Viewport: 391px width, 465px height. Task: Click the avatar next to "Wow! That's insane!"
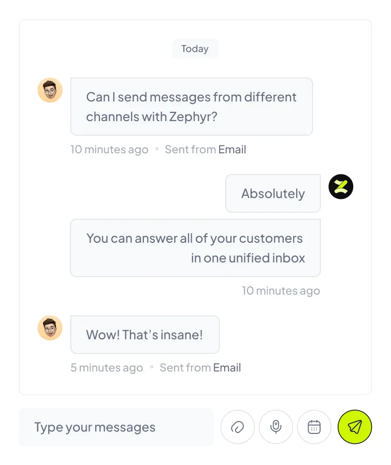click(50, 328)
